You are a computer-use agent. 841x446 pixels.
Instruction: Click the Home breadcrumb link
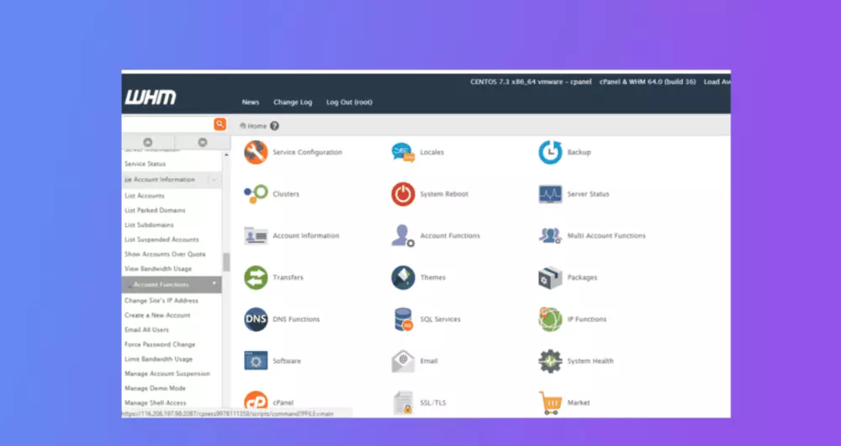click(x=257, y=126)
